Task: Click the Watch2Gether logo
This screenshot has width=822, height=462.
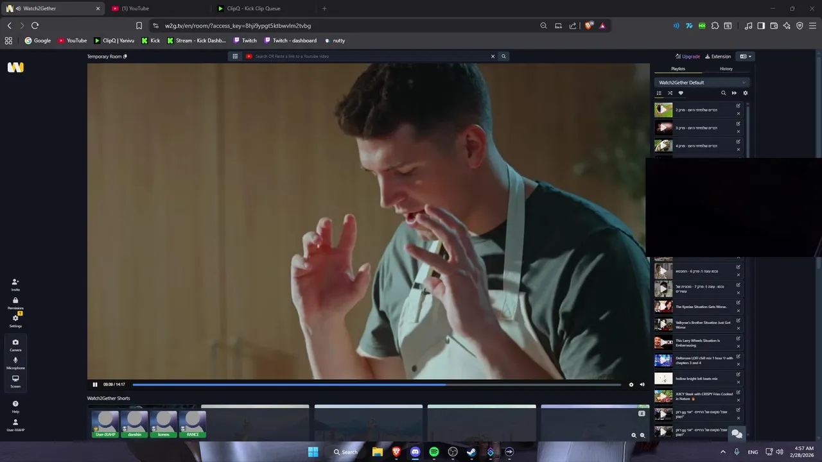Action: pyautogui.click(x=15, y=67)
